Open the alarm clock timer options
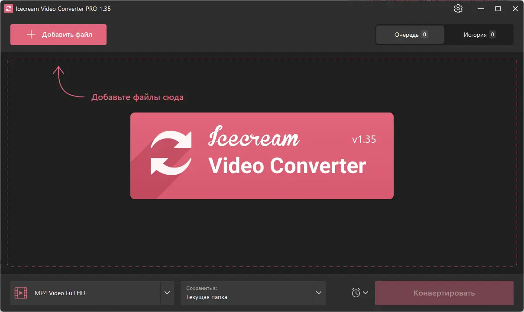Image resolution: width=524 pixels, height=312 pixels. pos(356,293)
